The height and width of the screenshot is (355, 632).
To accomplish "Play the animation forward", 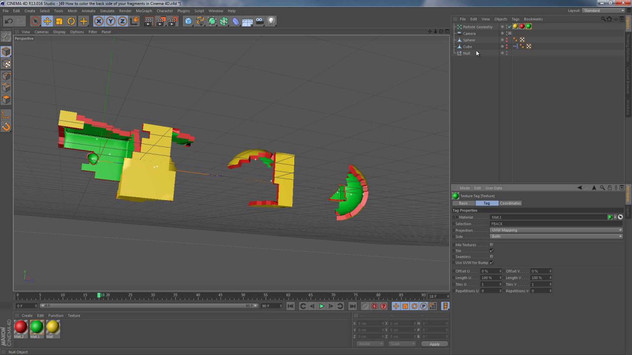I will (x=322, y=306).
